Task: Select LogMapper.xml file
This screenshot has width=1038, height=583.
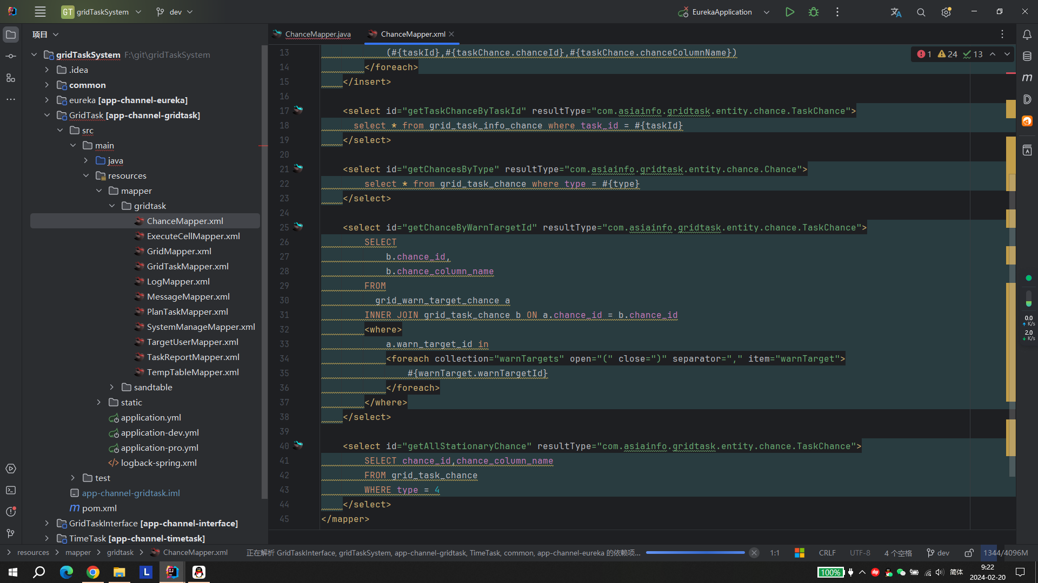Action: pyautogui.click(x=178, y=281)
